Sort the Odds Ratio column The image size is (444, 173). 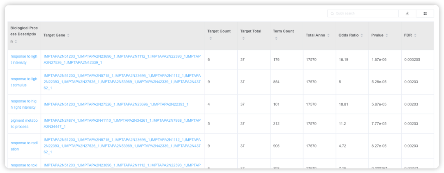click(x=362, y=36)
